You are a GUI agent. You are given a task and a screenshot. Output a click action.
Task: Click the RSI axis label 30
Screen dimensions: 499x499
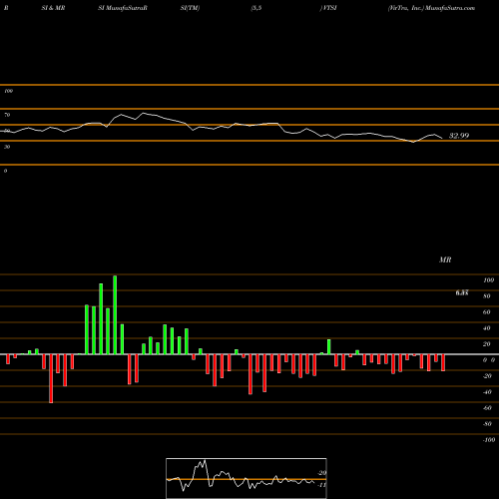point(7,147)
